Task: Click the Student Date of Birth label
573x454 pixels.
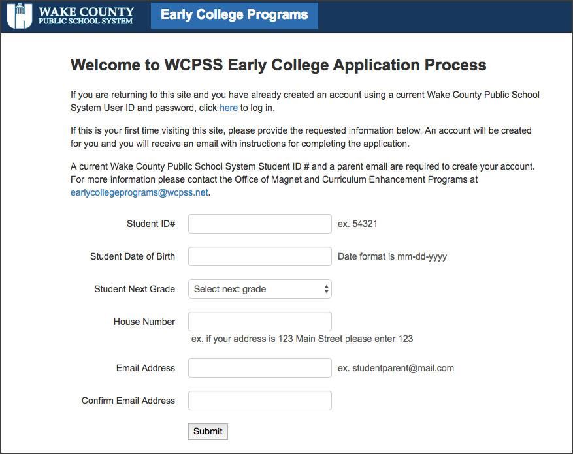Action: coord(133,256)
